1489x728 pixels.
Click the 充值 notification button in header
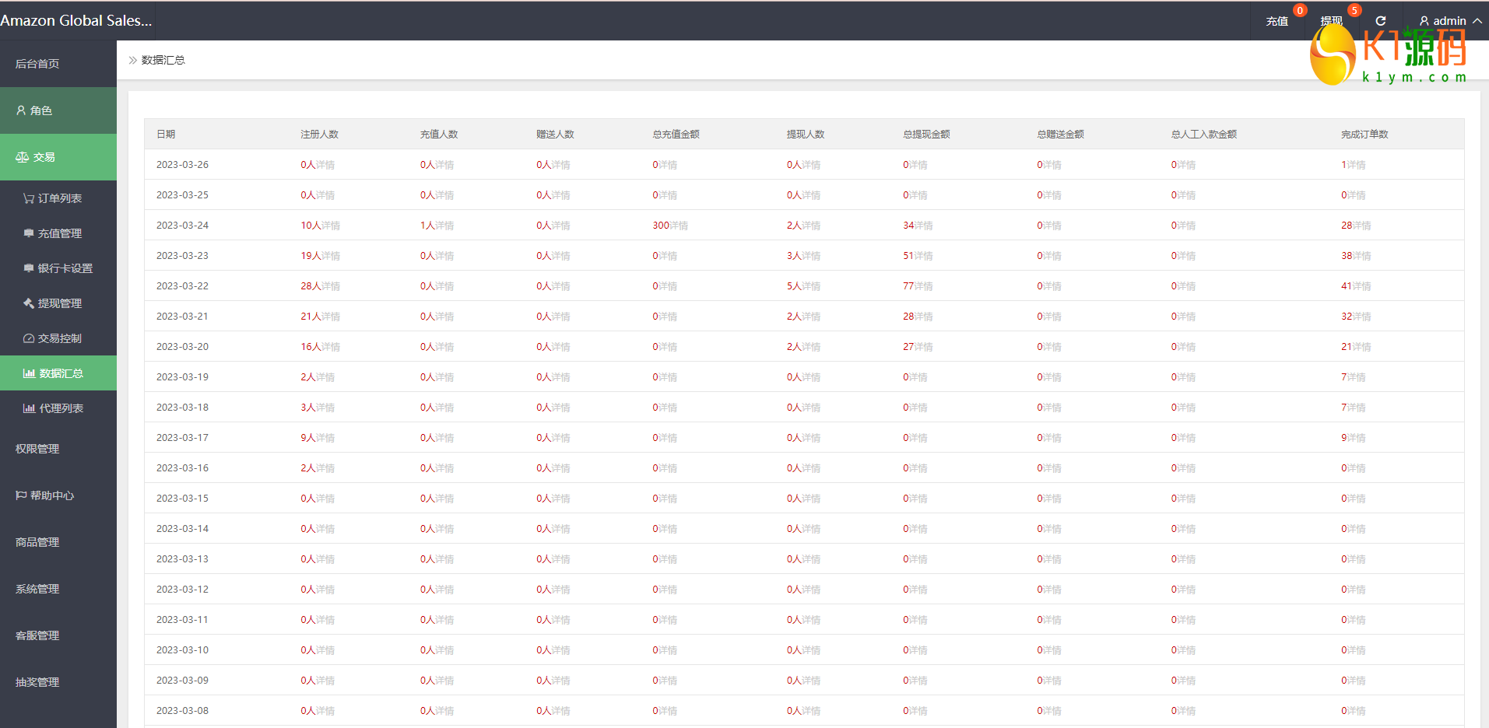click(x=1277, y=21)
